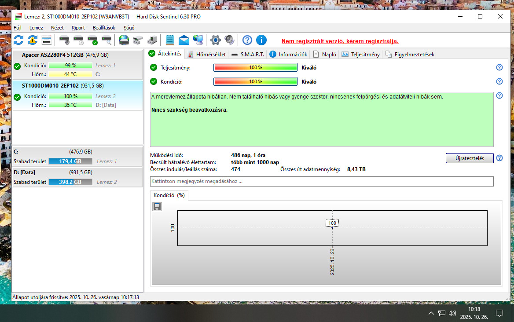Click help icon next to Újratesztelés button
Screen dimensions: 514x322
click(x=499, y=158)
